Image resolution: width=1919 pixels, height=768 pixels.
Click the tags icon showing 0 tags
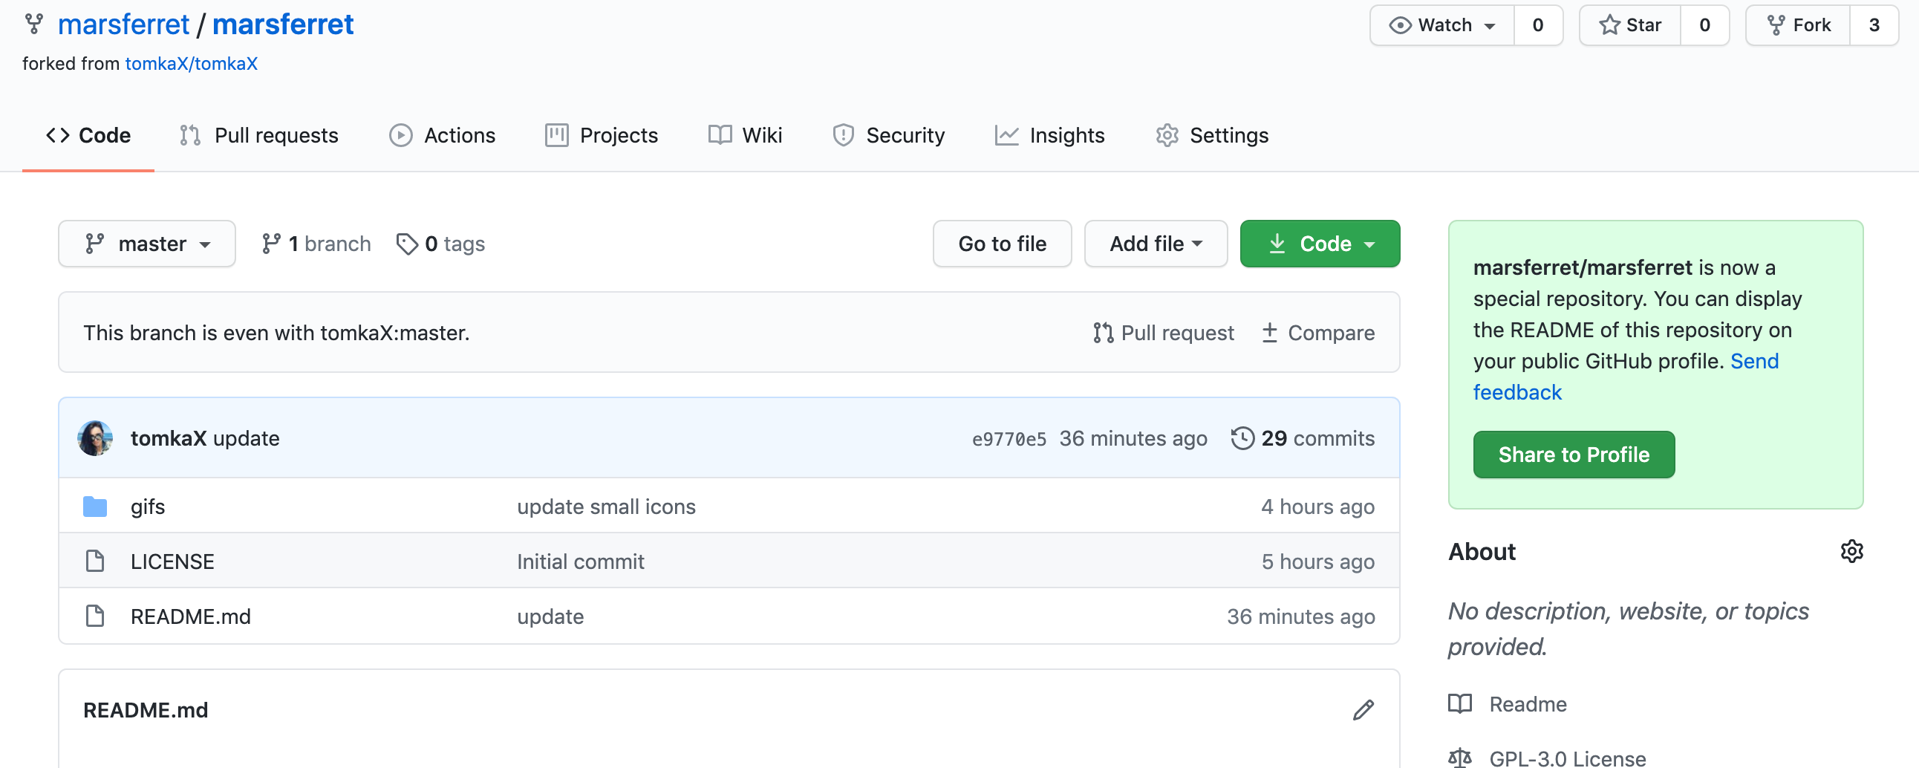pos(407,244)
